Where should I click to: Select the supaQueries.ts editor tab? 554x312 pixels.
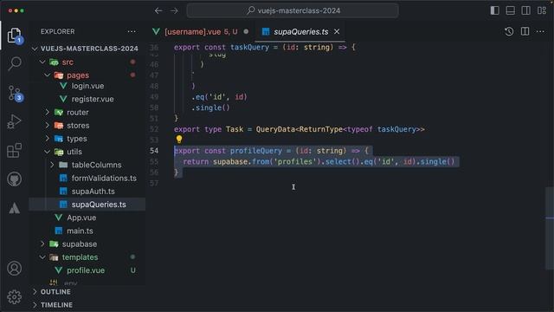(x=300, y=31)
